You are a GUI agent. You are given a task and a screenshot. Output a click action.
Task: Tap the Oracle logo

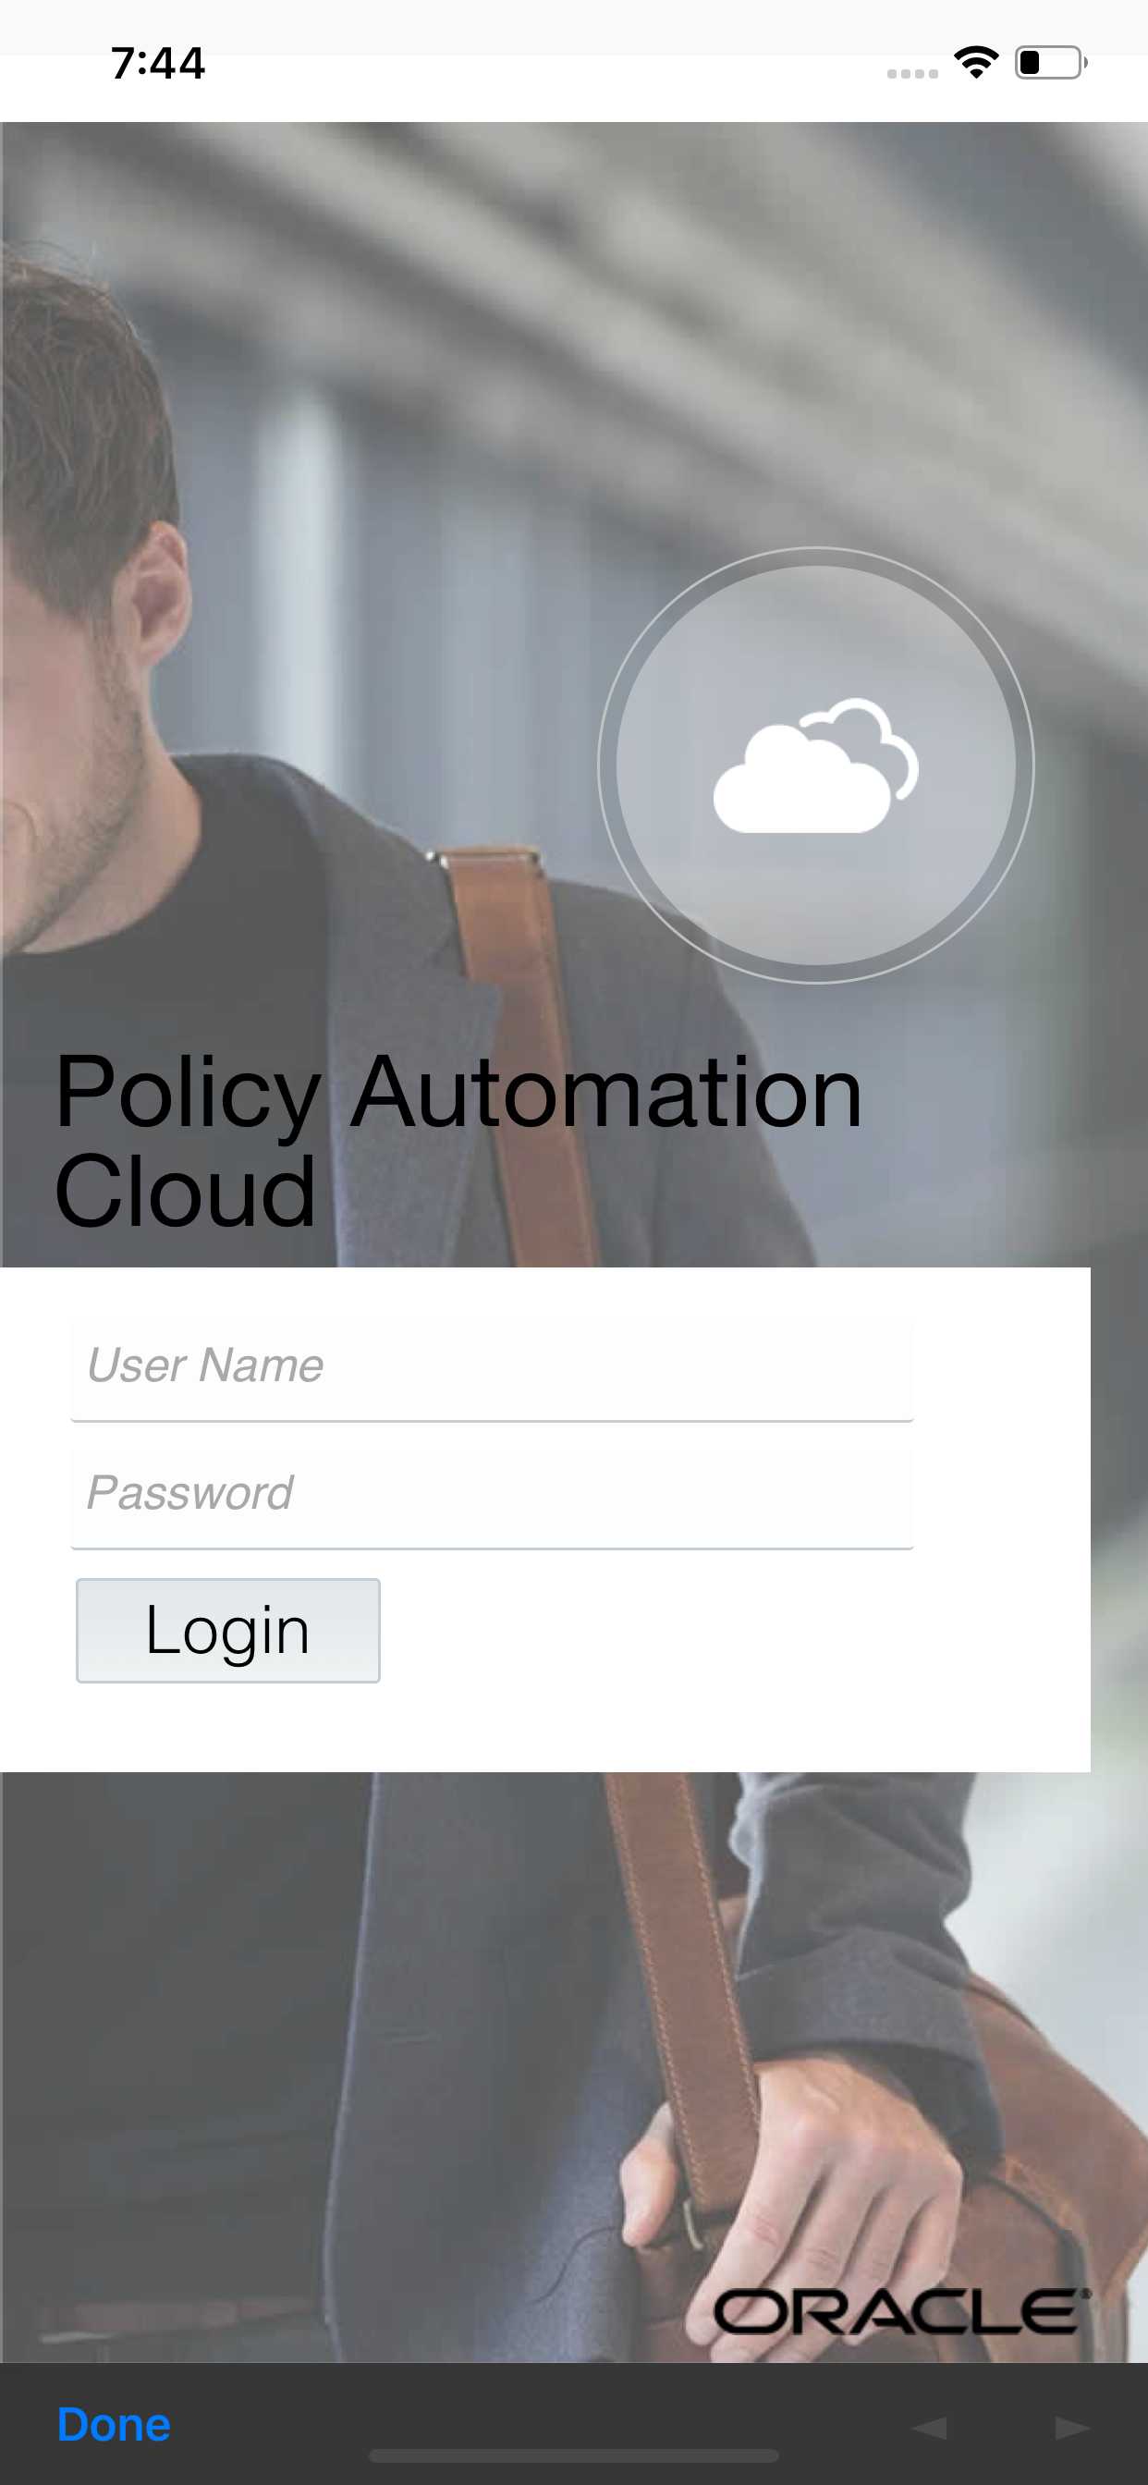tap(902, 2311)
